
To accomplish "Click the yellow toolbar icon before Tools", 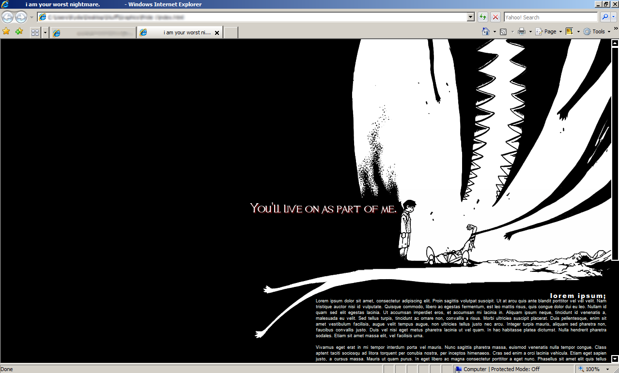I will click(x=570, y=31).
